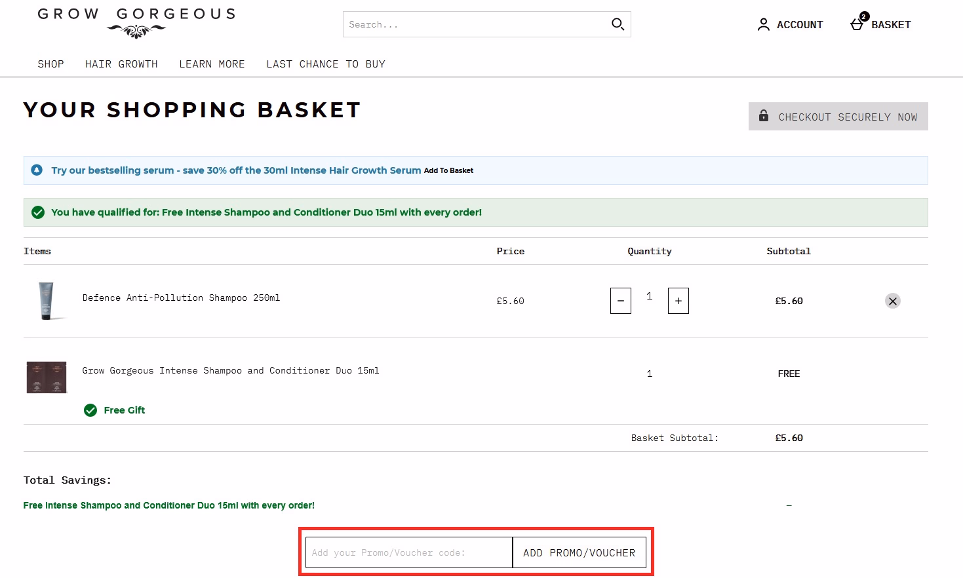This screenshot has height=578, width=963.
Task: Open the Account link text
Action: pos(800,25)
